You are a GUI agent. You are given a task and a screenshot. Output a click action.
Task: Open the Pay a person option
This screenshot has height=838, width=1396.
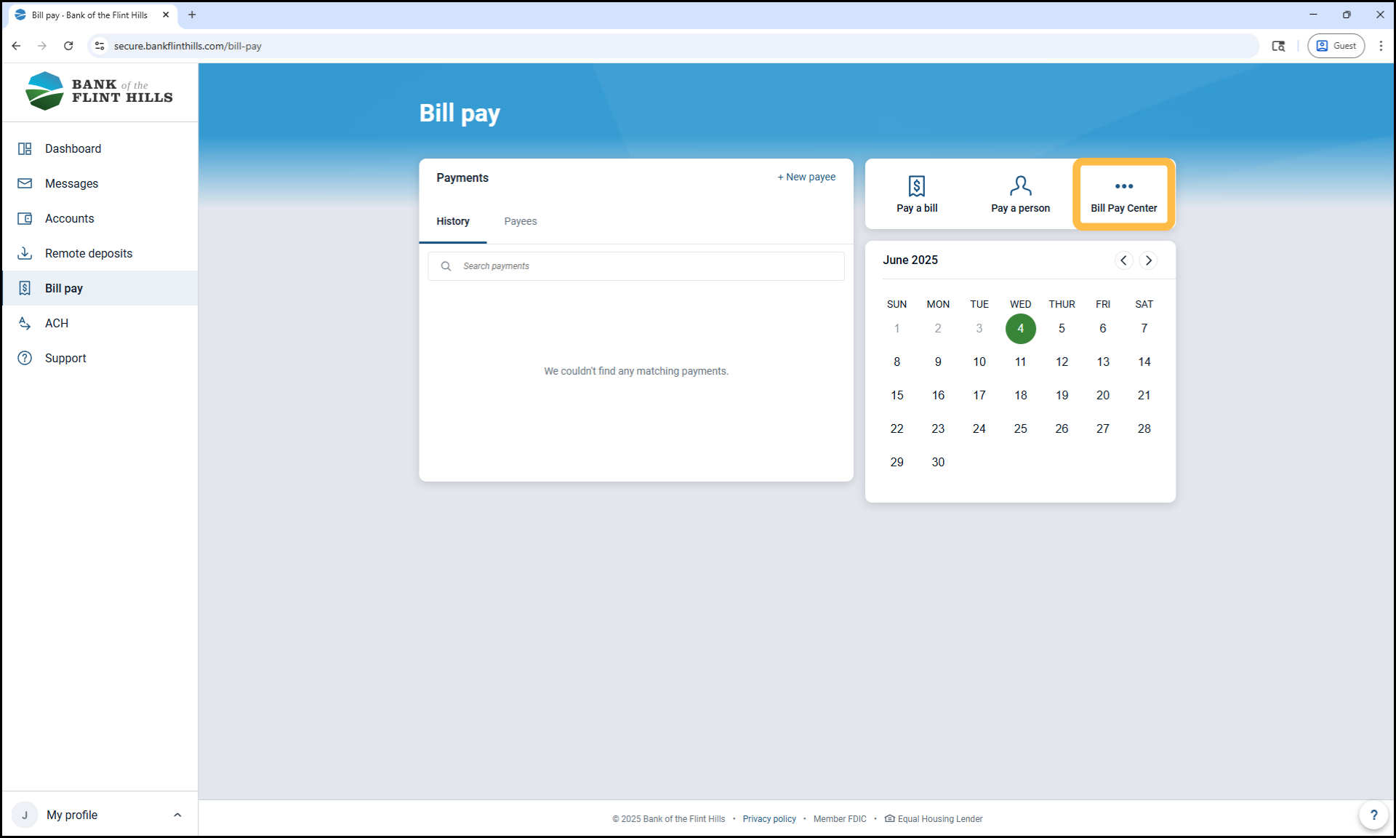(1019, 194)
